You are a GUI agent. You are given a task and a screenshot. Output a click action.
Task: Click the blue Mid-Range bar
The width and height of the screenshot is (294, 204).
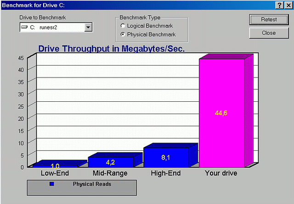(x=110, y=162)
